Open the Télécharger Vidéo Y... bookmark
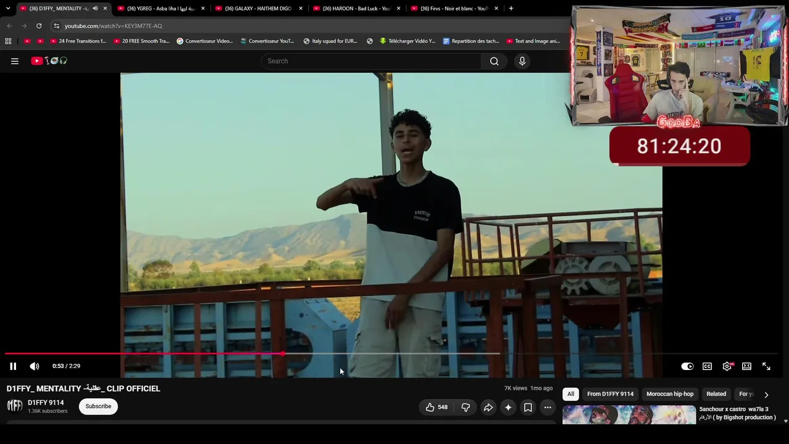 (407, 41)
